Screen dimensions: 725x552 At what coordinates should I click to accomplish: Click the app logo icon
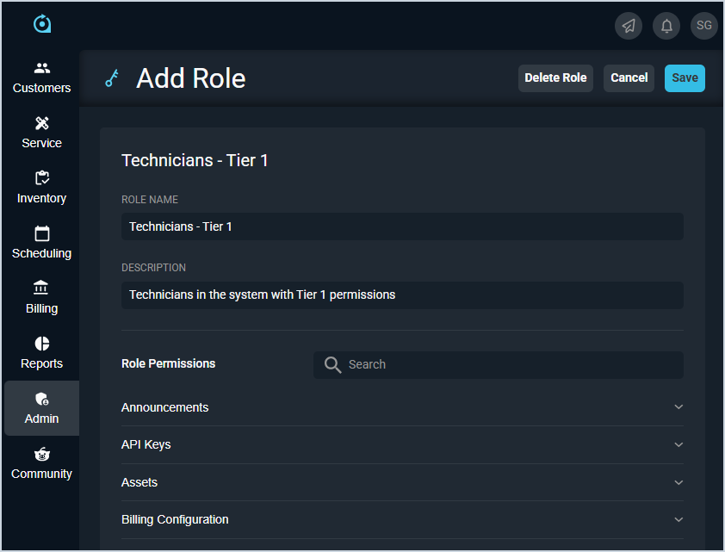tap(42, 24)
